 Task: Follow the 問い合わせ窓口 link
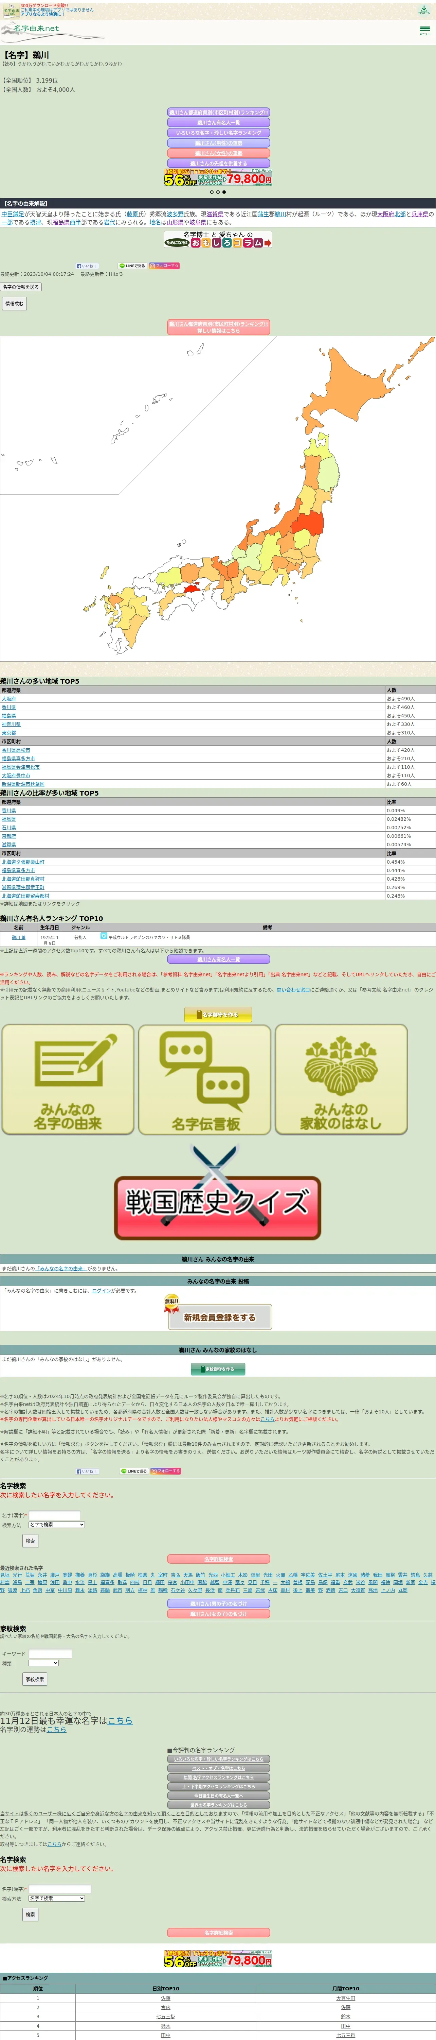click(294, 990)
